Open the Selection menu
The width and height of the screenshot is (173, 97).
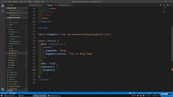(x=15, y=2)
